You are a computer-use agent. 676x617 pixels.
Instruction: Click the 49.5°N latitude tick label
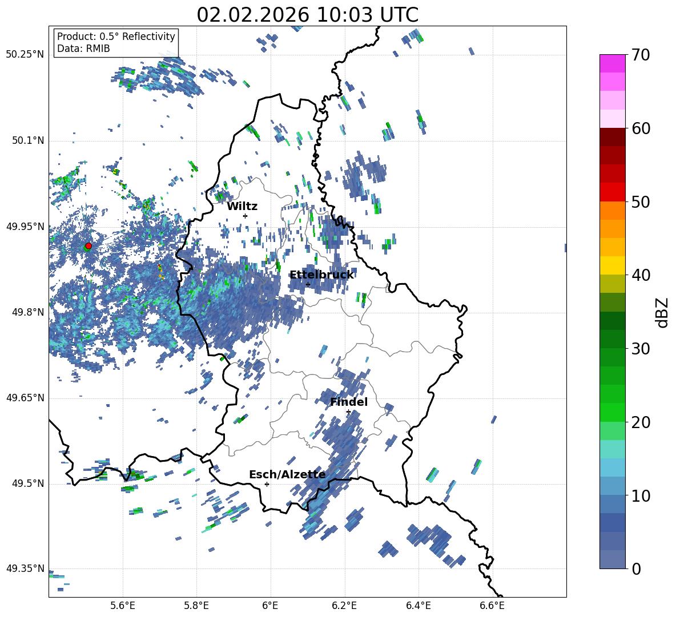27,483
